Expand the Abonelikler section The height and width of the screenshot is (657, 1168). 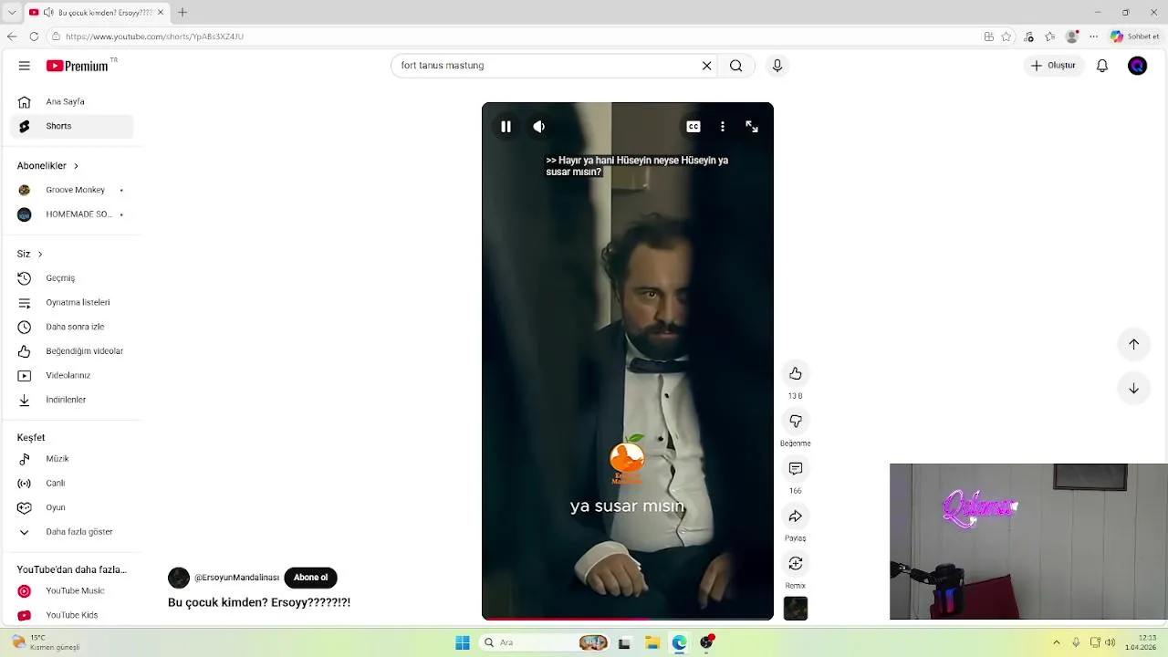point(47,165)
